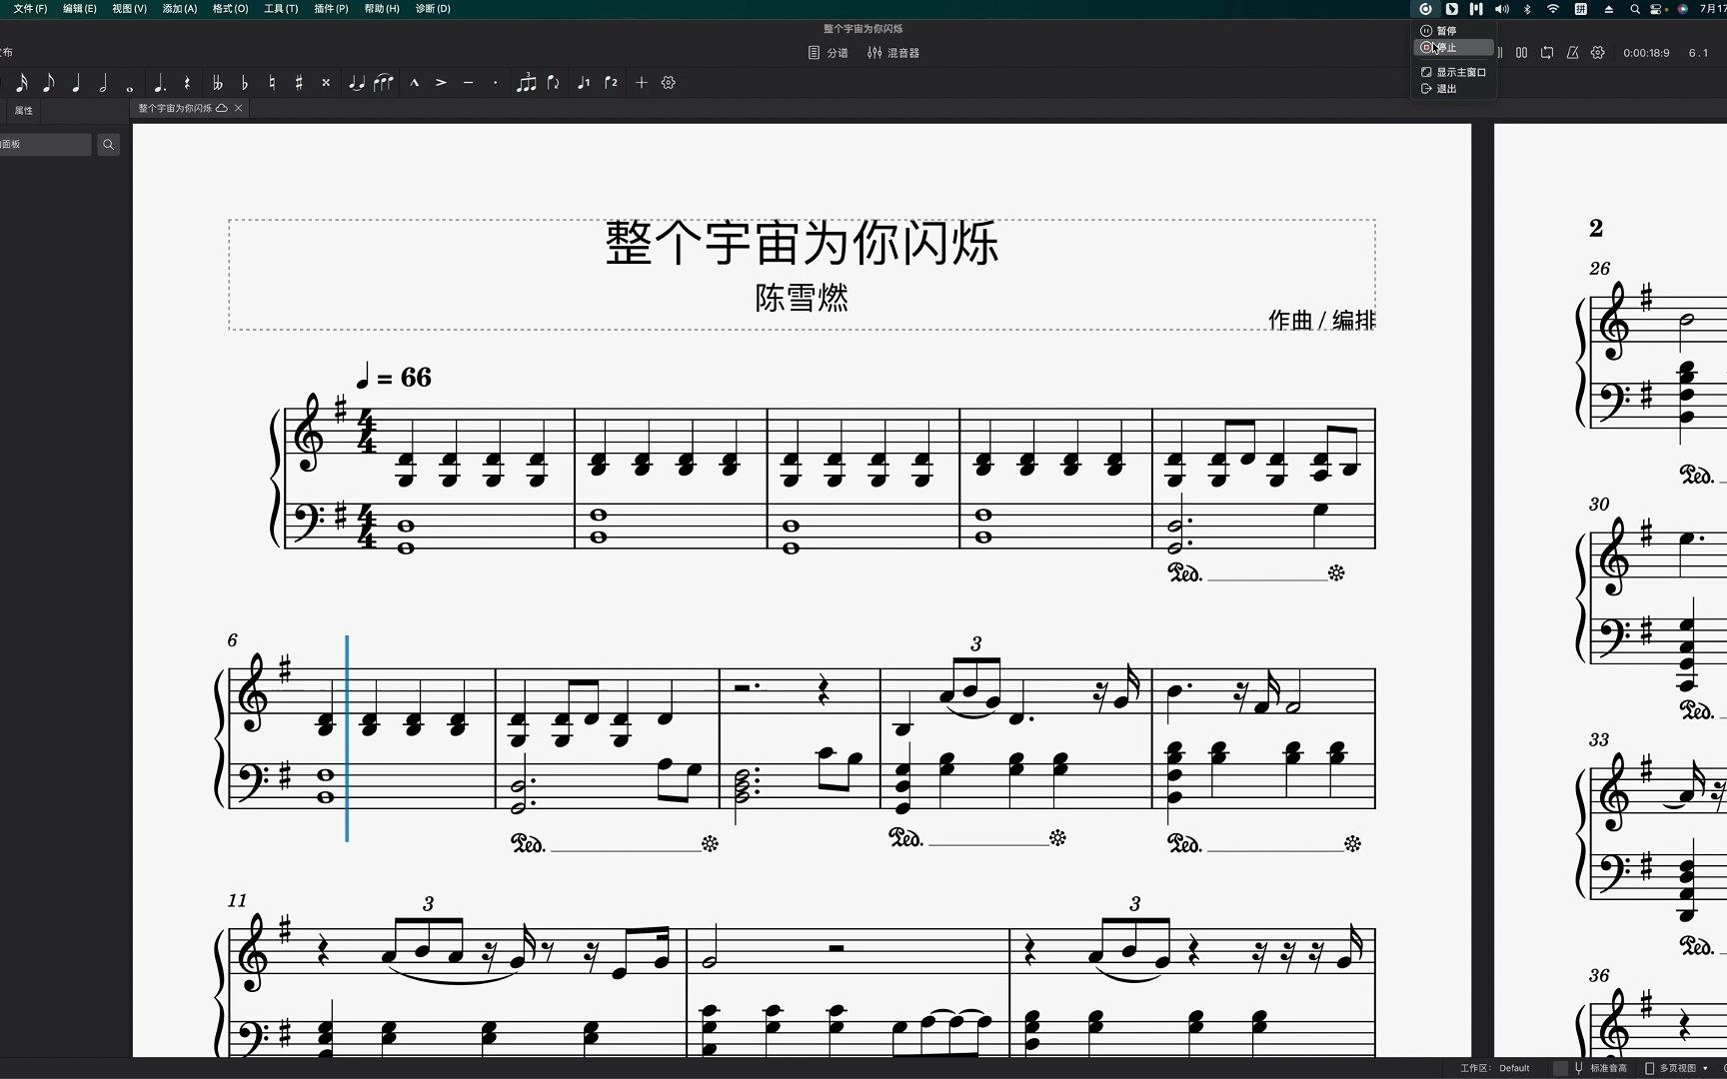Image resolution: width=1727 pixels, height=1079 pixels.
Task: Open the Add (添加) menu
Action: pyautogui.click(x=180, y=8)
